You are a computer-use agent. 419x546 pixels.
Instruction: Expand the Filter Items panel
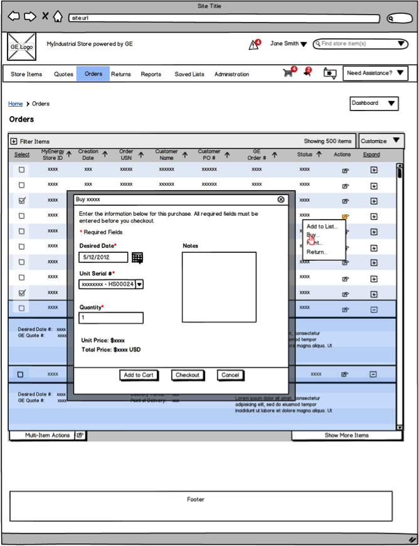pos(14,141)
